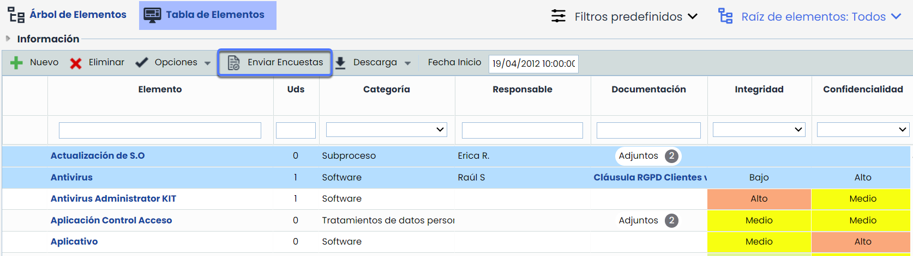Open the Integridad filter dropdown
The width and height of the screenshot is (913, 256).
(x=759, y=130)
